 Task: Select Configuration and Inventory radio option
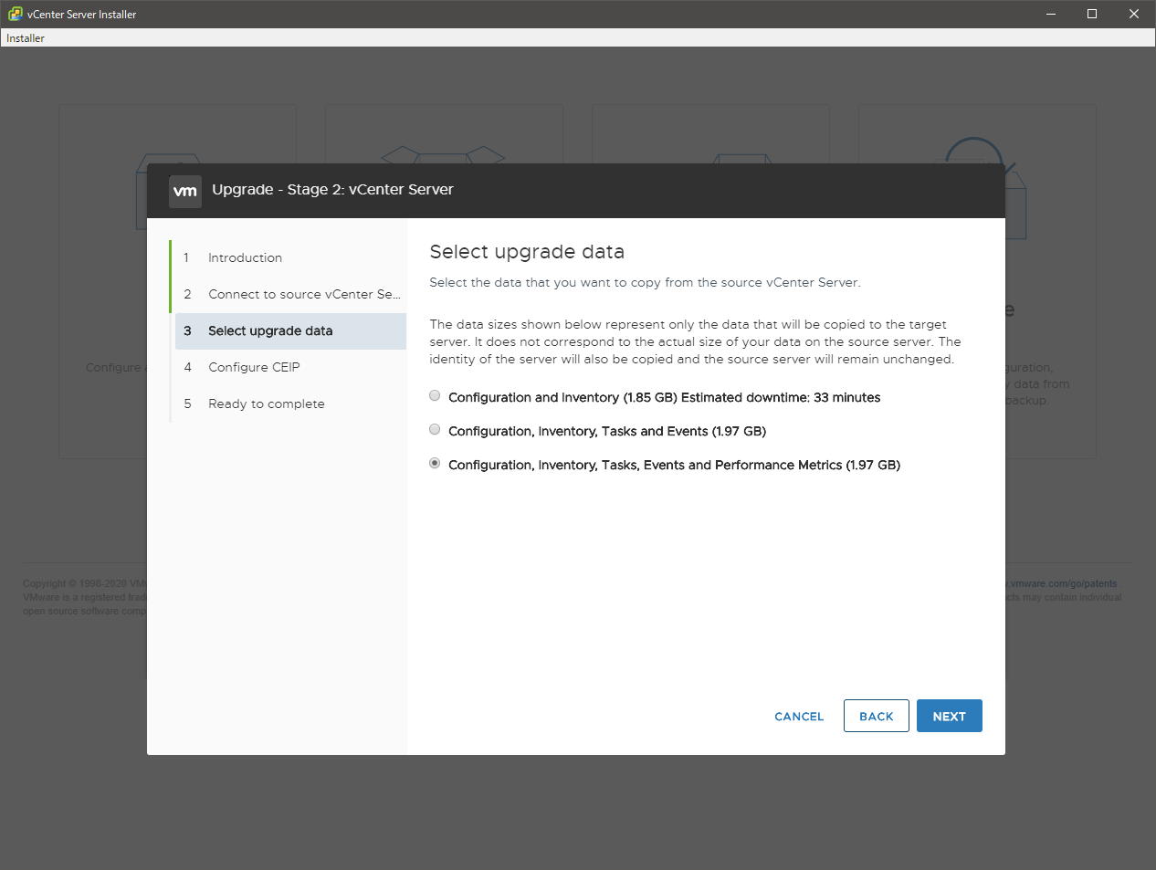pos(435,396)
